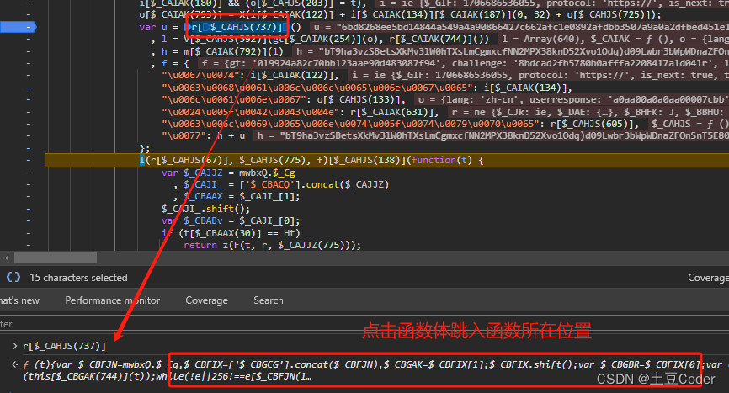The height and width of the screenshot is (393, 729).
Task: Click the Coverage label at status bar right
Action: point(708,278)
